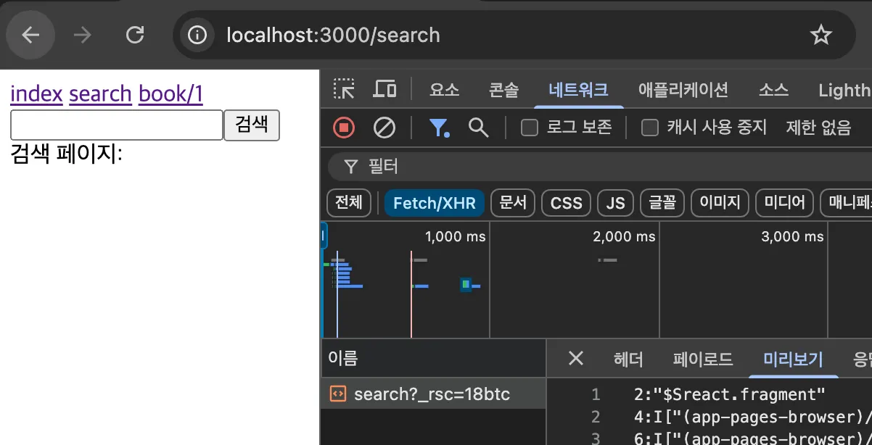
Task: Select the CSS request type filter
Action: tap(566, 203)
